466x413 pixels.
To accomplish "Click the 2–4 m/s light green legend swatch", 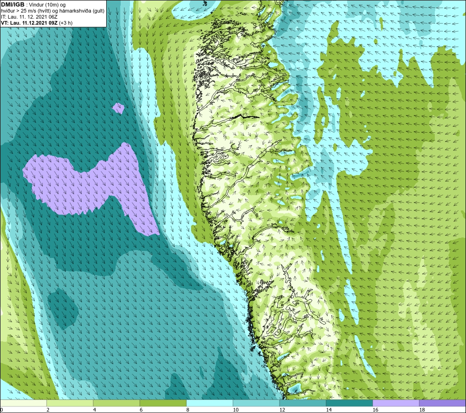I will coord(70,403).
